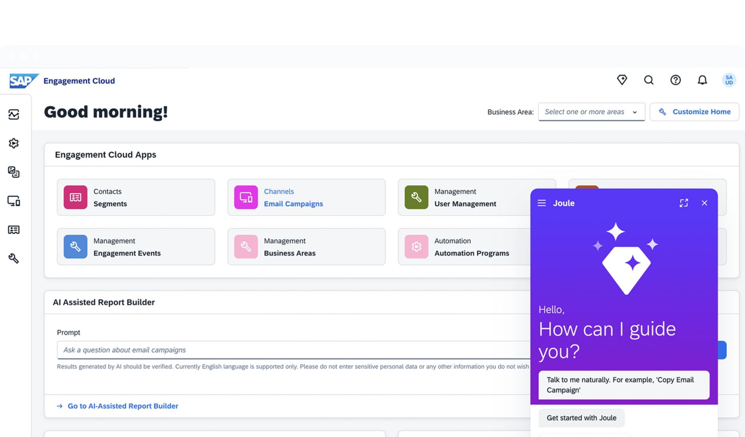Open the Joule hamburger menu

click(x=542, y=203)
